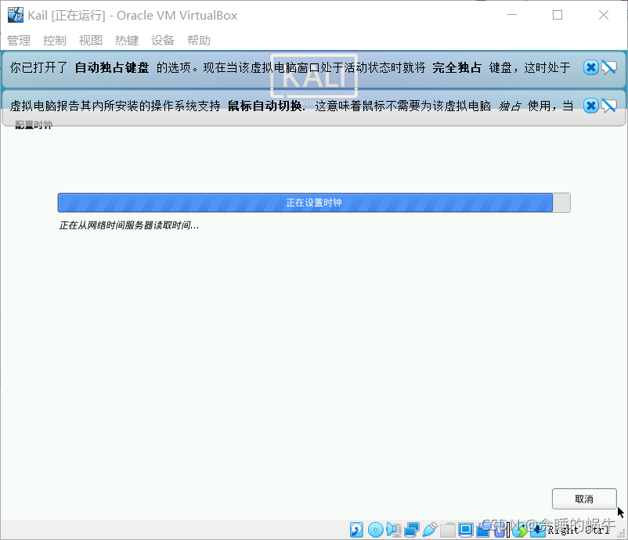The height and width of the screenshot is (540, 628).
Task: Dismiss the keyboard auto-capture notification
Action: (590, 67)
